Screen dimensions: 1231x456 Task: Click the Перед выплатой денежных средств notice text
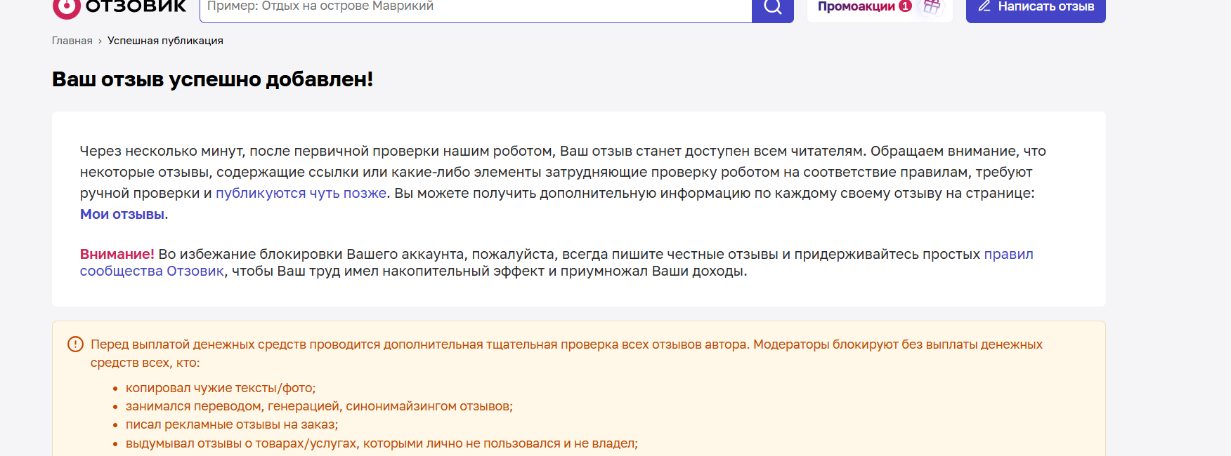coord(566,354)
